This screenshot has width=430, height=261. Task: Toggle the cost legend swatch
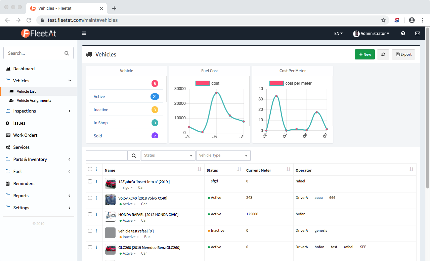pyautogui.click(x=203, y=83)
